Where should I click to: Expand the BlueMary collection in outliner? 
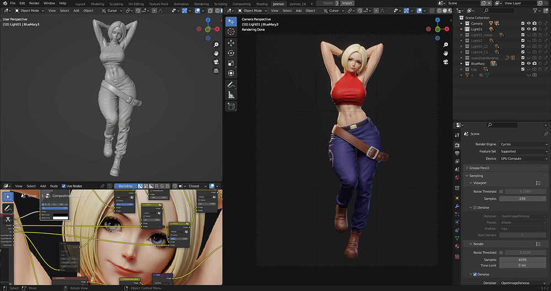click(461, 63)
